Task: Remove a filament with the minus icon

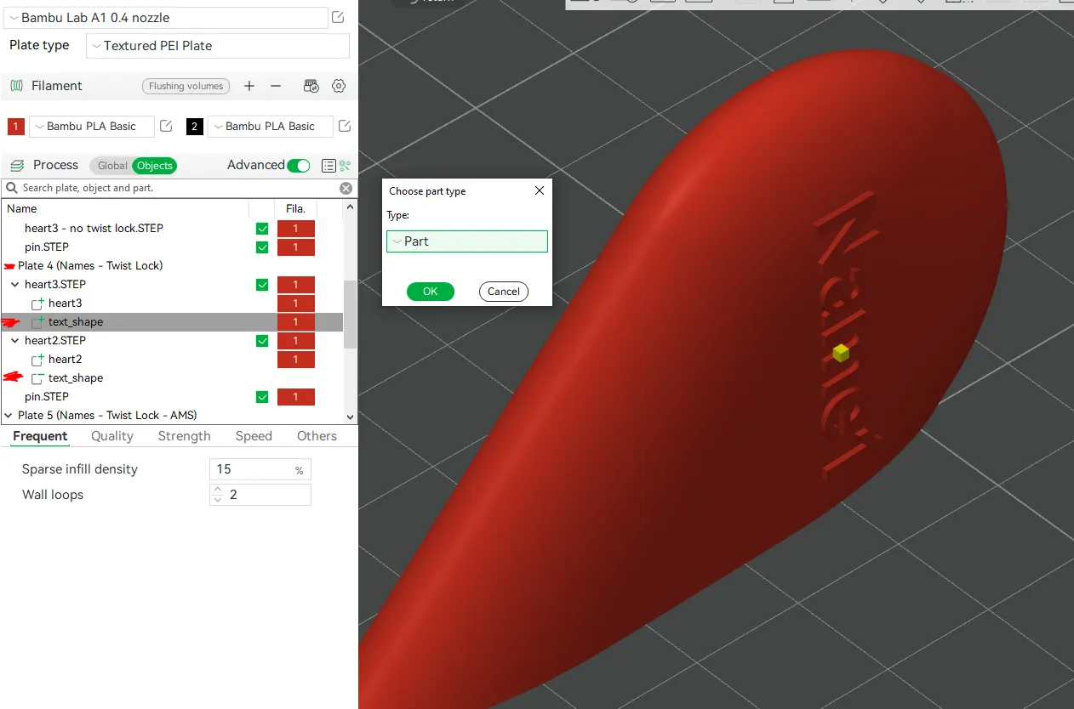Action: pyautogui.click(x=275, y=86)
